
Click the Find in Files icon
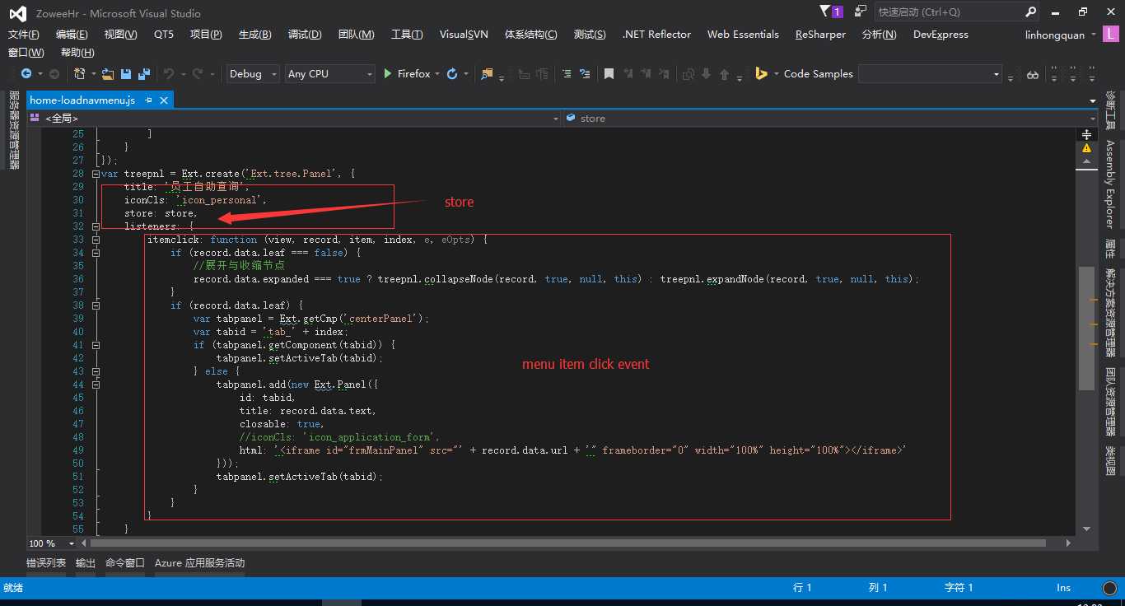click(486, 74)
